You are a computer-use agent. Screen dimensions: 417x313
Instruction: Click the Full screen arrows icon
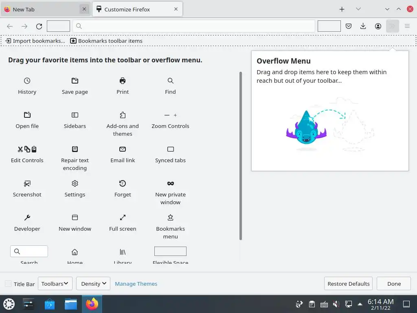123,218
